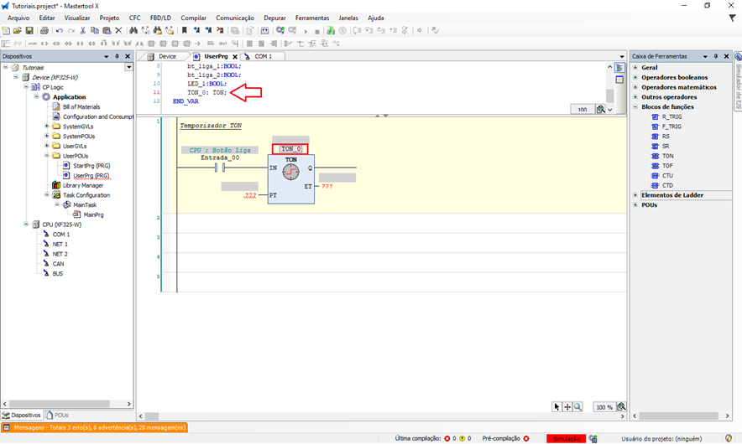Image resolution: width=742 pixels, height=444 pixels.
Task: Pick the CTU counter block from the toolbox
Action: pos(667,176)
